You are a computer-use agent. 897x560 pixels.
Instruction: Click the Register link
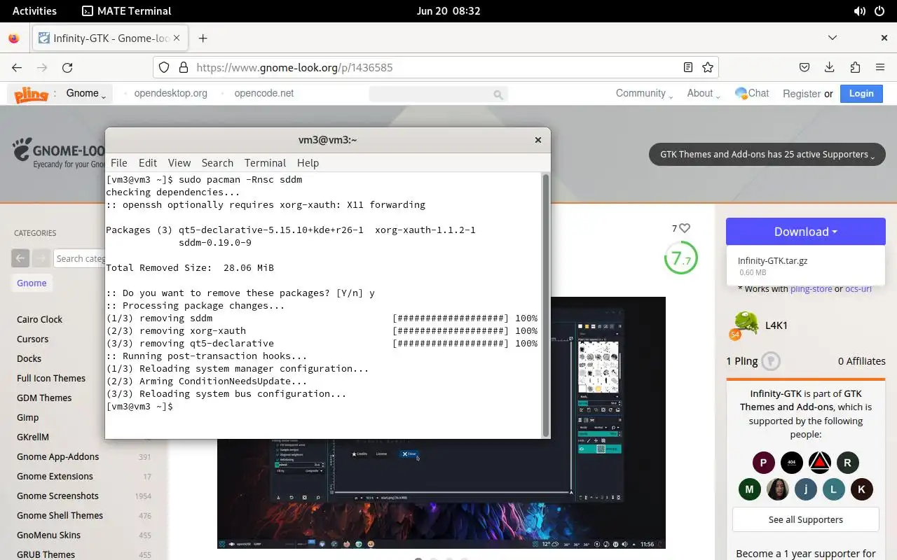802,93
